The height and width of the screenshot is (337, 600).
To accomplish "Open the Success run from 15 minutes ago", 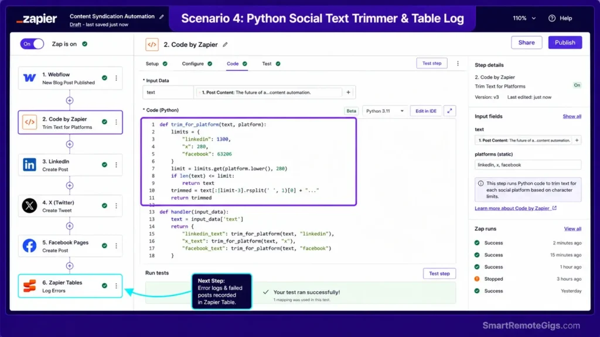I will point(528,255).
